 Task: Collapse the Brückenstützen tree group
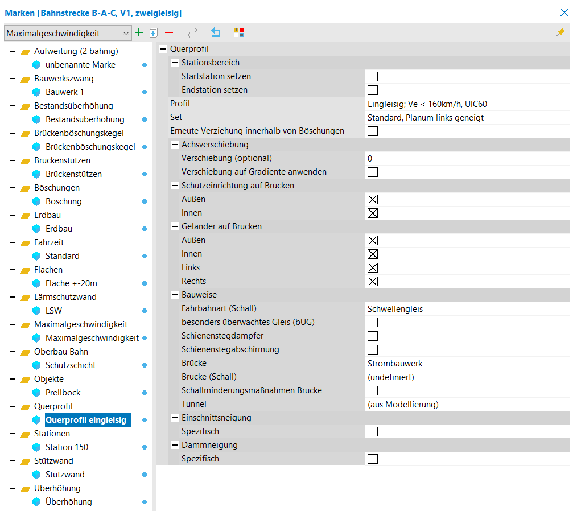click(x=13, y=160)
